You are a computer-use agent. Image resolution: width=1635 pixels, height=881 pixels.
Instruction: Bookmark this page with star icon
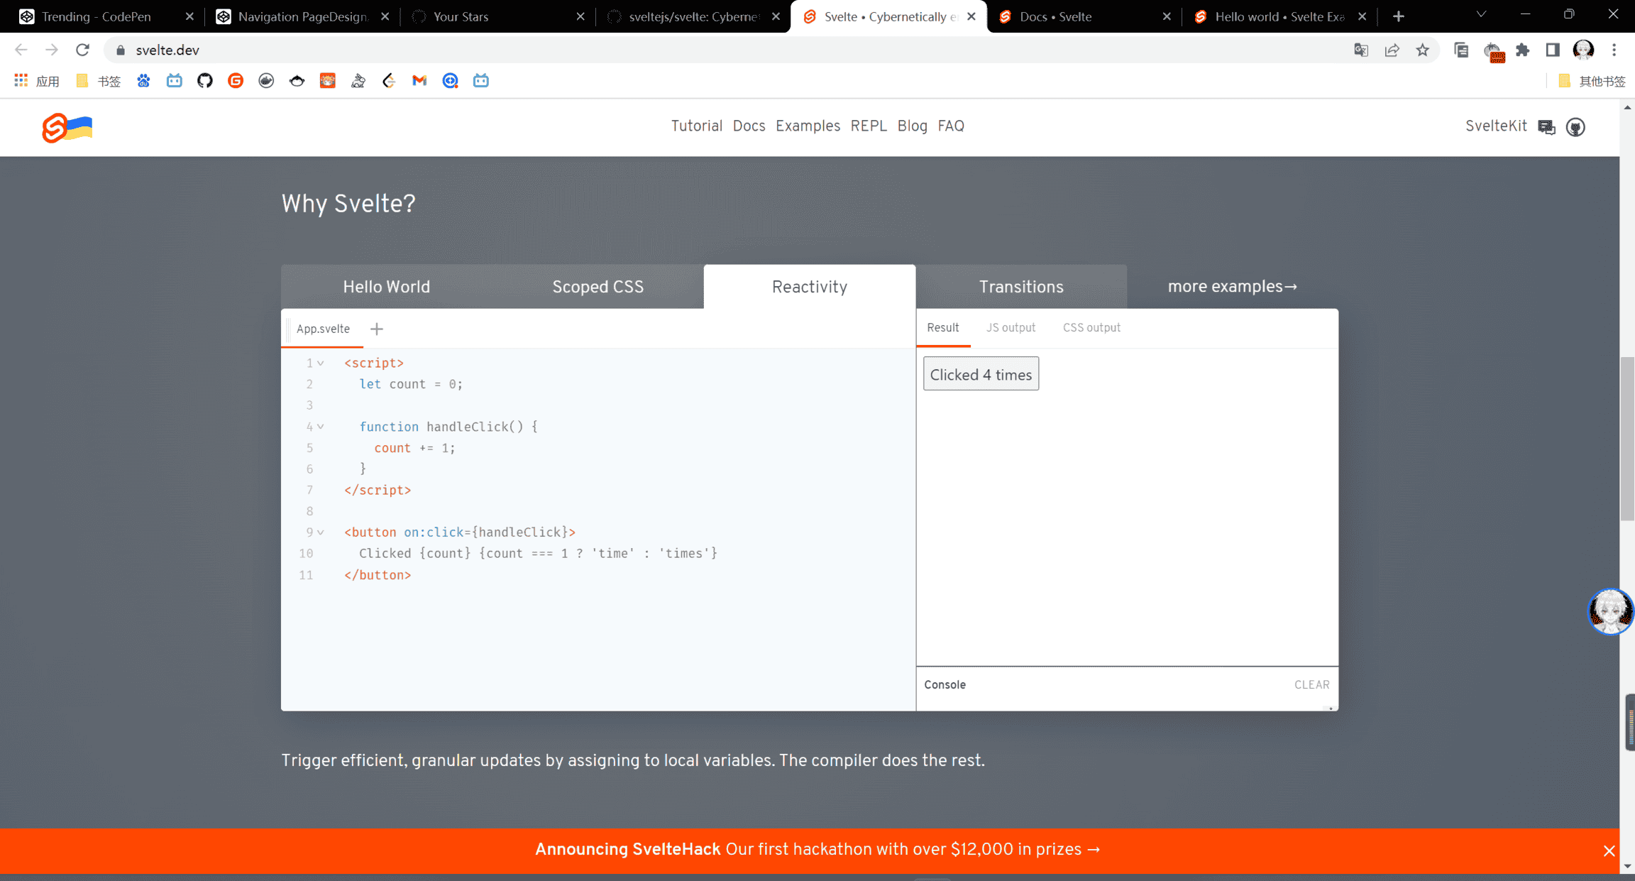pyautogui.click(x=1422, y=50)
